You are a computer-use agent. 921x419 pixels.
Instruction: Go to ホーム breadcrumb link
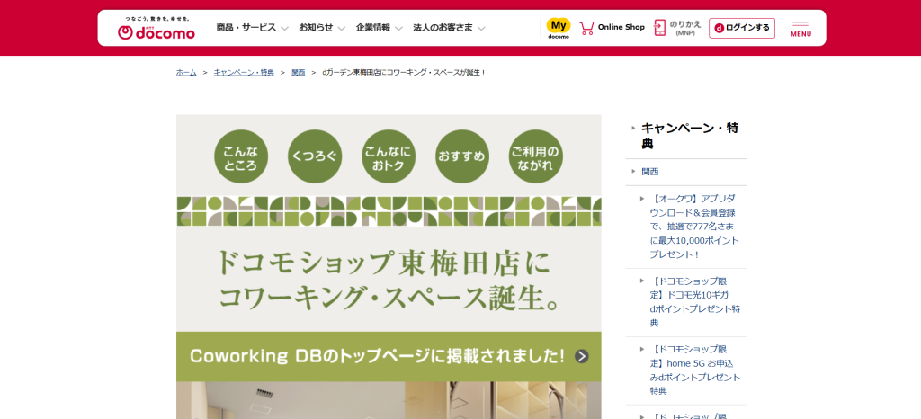pos(186,72)
